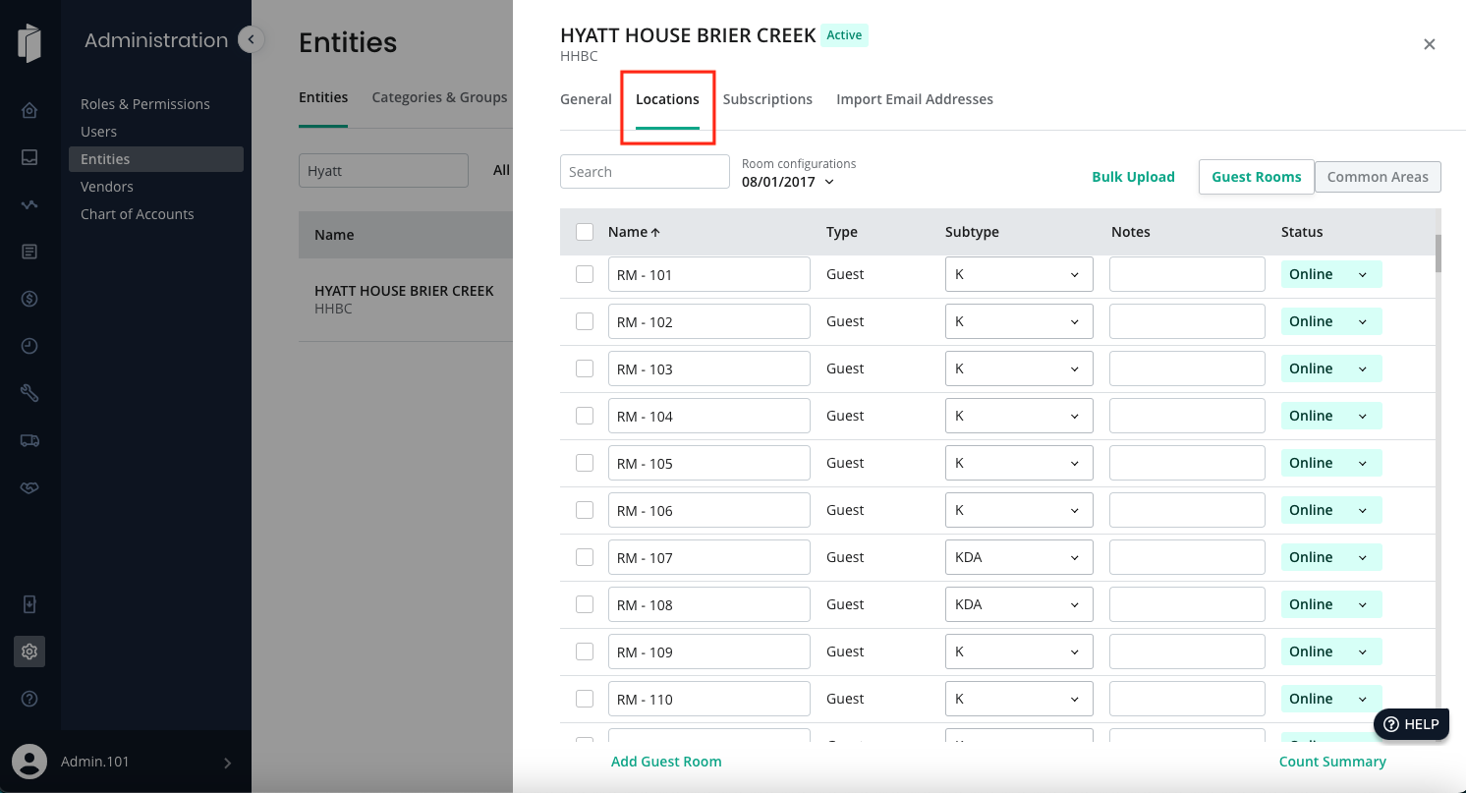The height and width of the screenshot is (793, 1466).
Task: Click the Notes field for RM - 106
Action: pos(1187,510)
